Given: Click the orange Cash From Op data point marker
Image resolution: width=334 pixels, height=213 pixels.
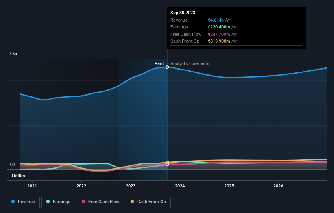Looking at the screenshot, I should click(167, 162).
